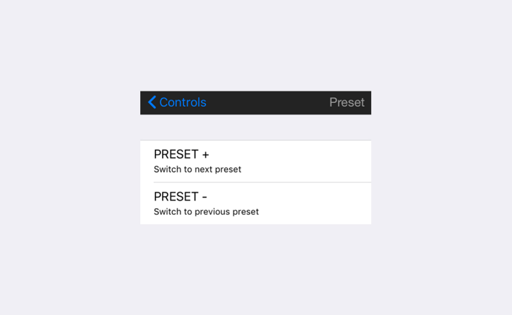Click the 'Switch to next preset' description
512x315 pixels.
tap(197, 169)
